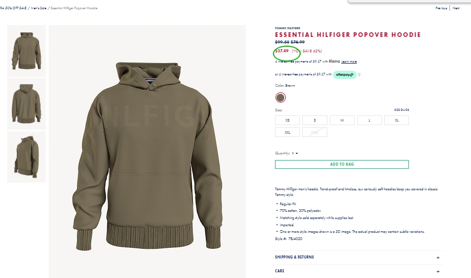Open the Shipping & Returns section
The image size is (471, 278).
295,257
